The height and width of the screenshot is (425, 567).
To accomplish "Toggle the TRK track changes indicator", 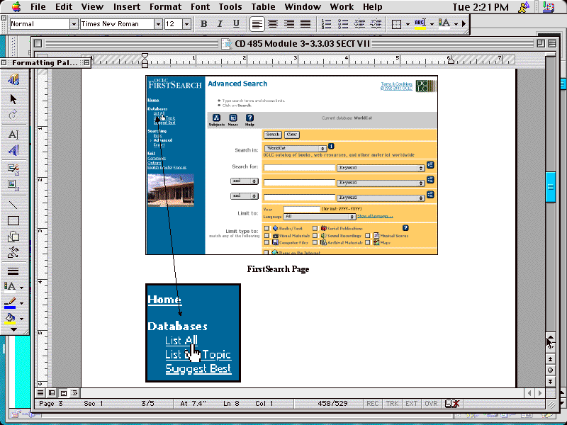I will [x=392, y=403].
